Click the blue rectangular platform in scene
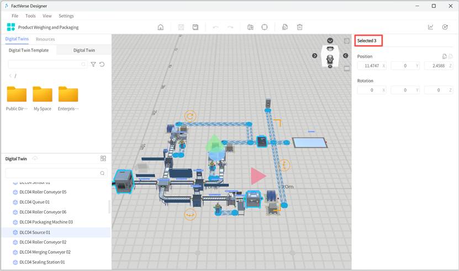The height and width of the screenshot is (271, 459). point(309,142)
